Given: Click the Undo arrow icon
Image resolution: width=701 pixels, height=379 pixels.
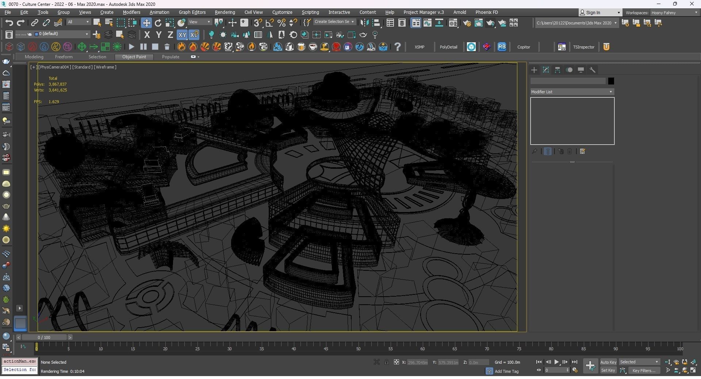Looking at the screenshot, I should [x=9, y=23].
